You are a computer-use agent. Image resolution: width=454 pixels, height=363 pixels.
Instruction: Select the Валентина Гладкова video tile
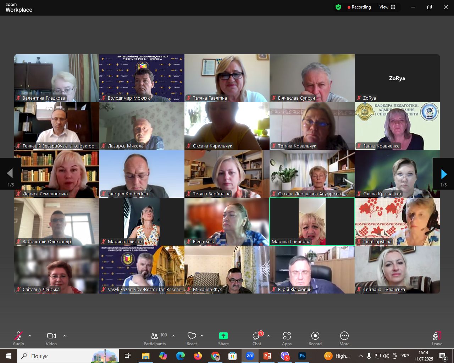point(57,78)
